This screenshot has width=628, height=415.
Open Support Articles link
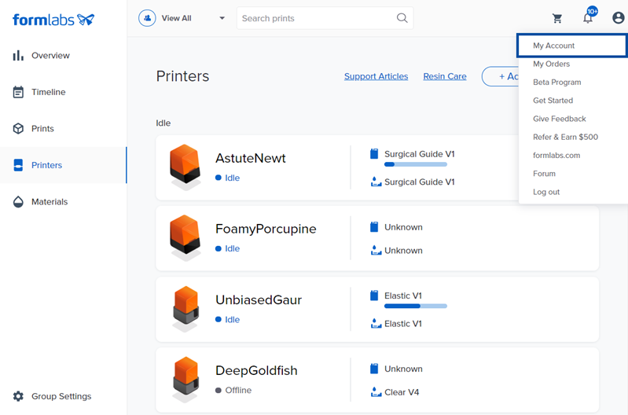[376, 76]
